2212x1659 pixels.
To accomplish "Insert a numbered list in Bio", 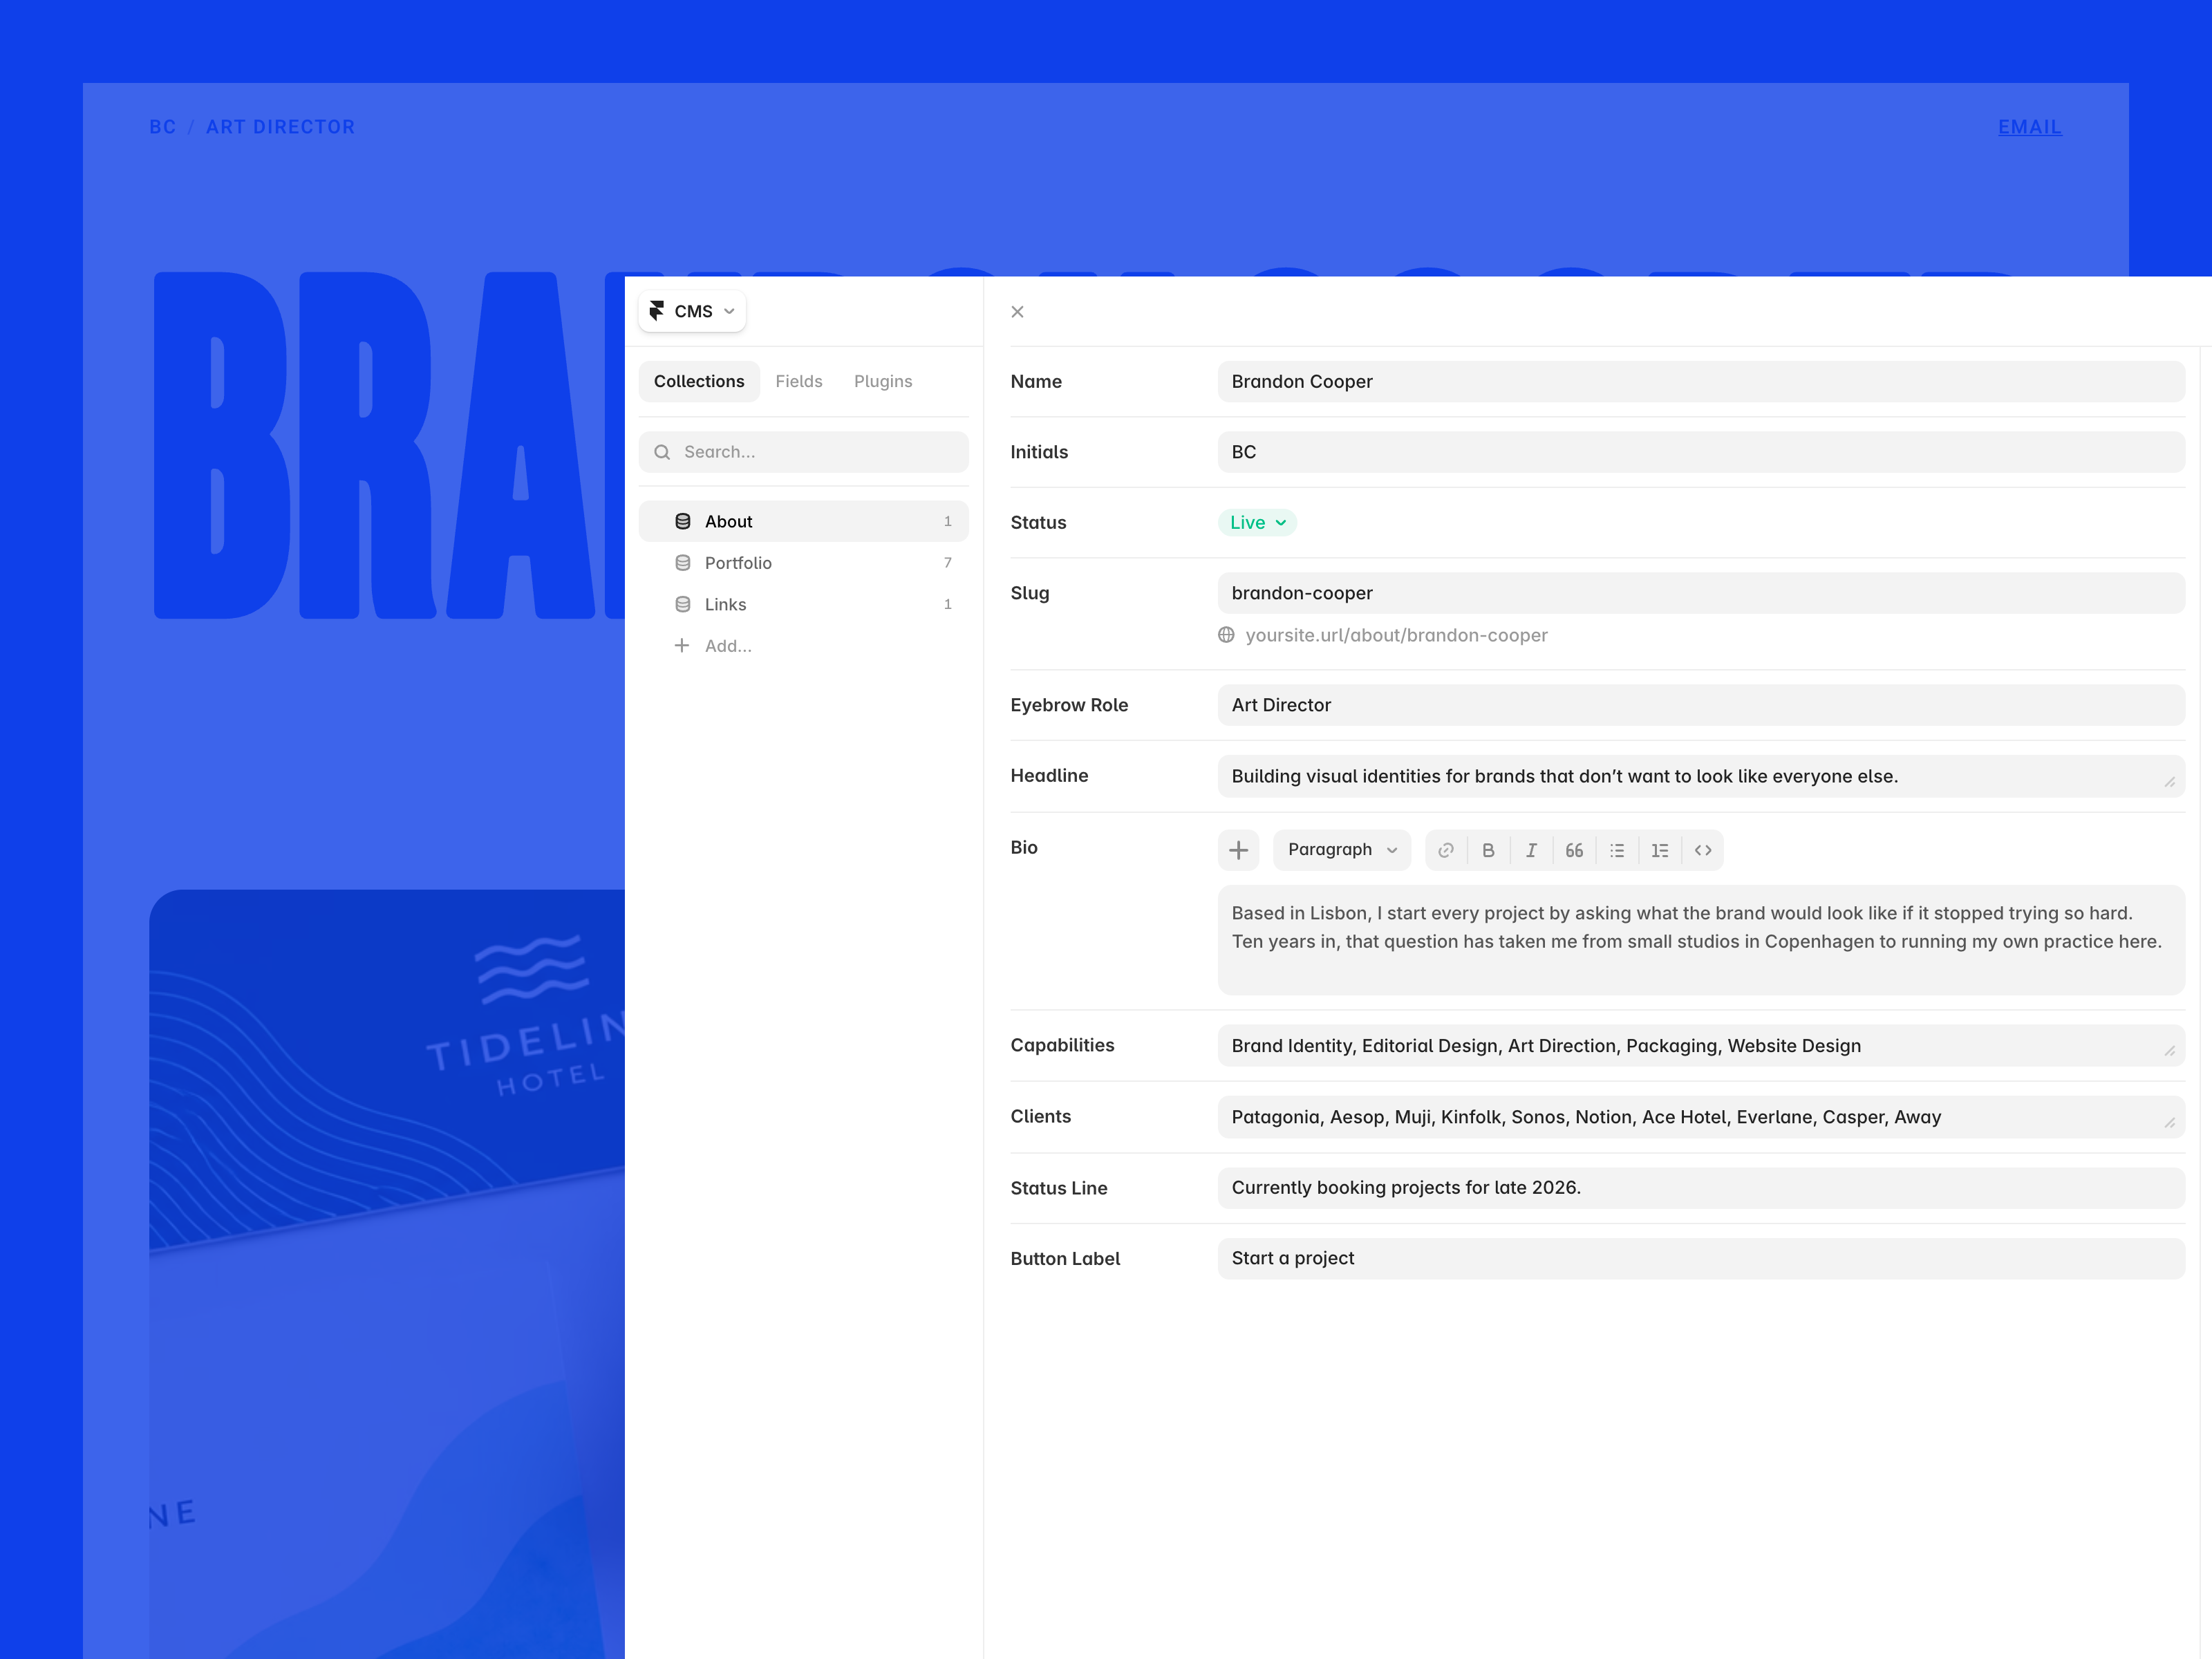I will point(1660,850).
